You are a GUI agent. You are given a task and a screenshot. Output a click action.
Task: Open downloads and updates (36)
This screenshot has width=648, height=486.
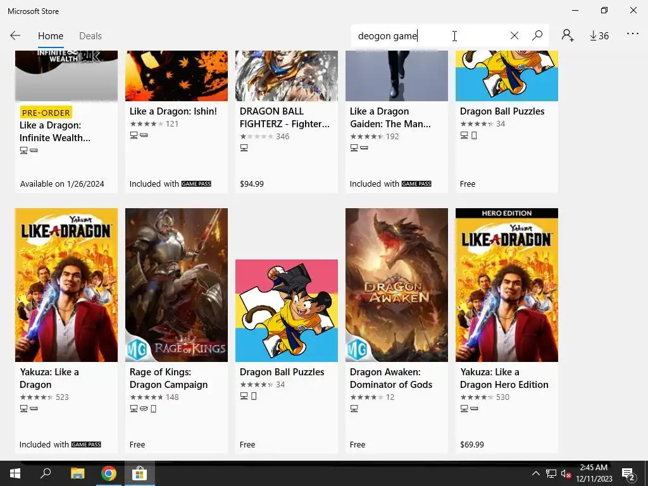[599, 36]
